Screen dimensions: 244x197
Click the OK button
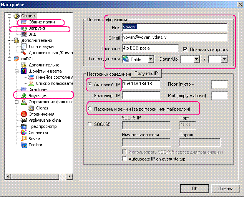click(x=194, y=189)
